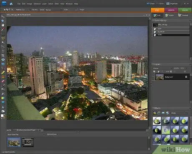Switch to the purple CREATE tab
This screenshot has width=192, height=154.
pyautogui.click(x=171, y=10)
